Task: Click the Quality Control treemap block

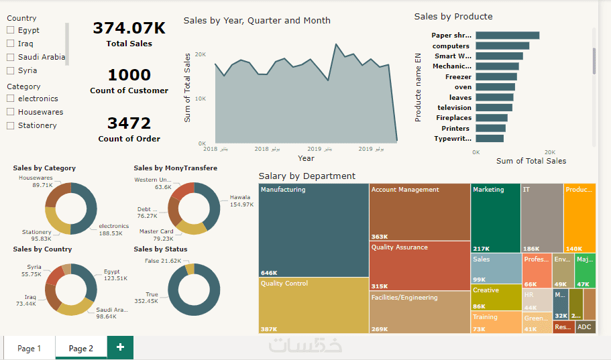Action: (313, 305)
